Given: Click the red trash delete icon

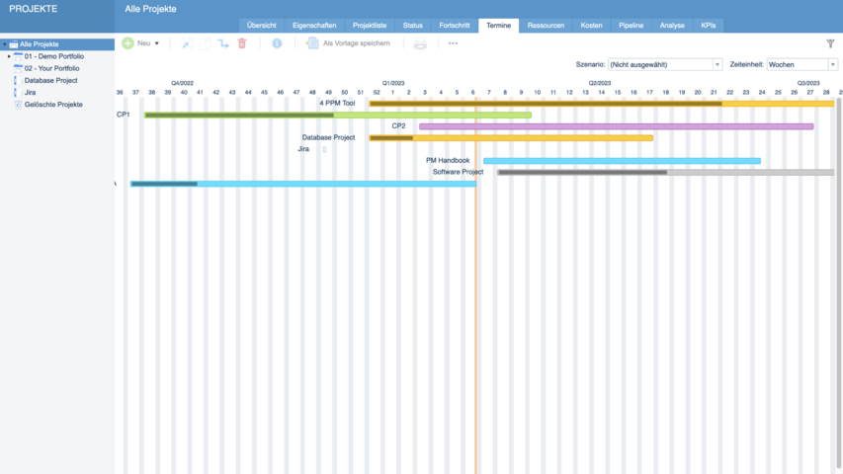Looking at the screenshot, I should click(242, 43).
